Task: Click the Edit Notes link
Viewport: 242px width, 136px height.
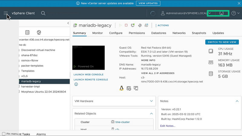Action: pyautogui.click(x=168, y=126)
